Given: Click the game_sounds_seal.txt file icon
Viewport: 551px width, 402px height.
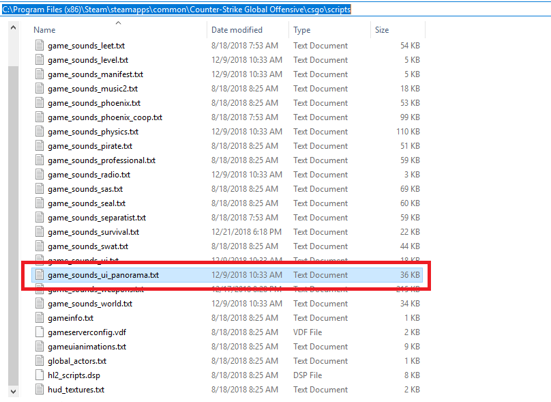Looking at the screenshot, I should pyautogui.click(x=40, y=203).
